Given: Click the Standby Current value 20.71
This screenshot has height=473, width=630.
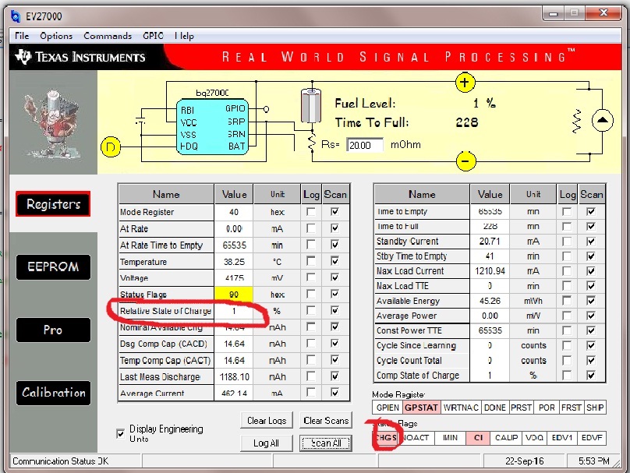Looking at the screenshot, I should tap(490, 242).
